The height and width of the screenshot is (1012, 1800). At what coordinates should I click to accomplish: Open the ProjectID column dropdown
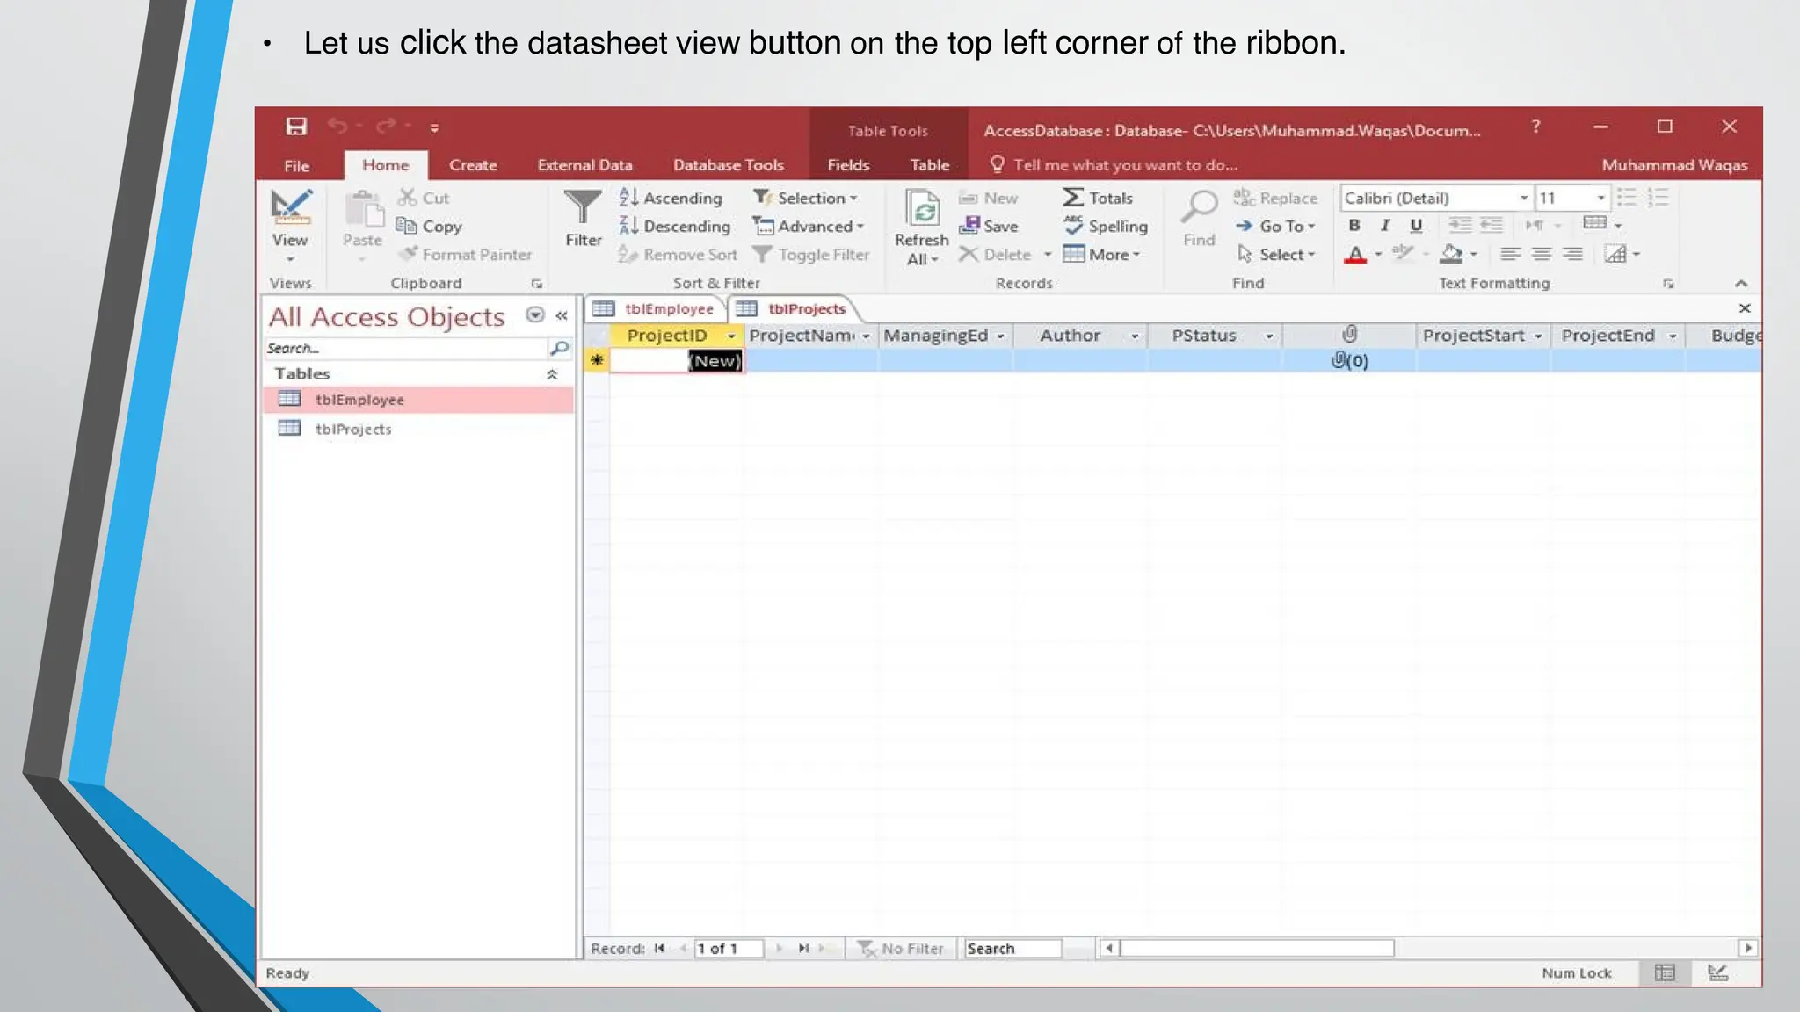click(x=730, y=336)
